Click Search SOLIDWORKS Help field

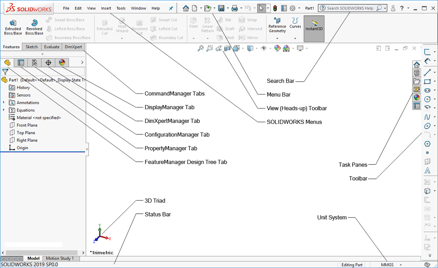click(350, 8)
